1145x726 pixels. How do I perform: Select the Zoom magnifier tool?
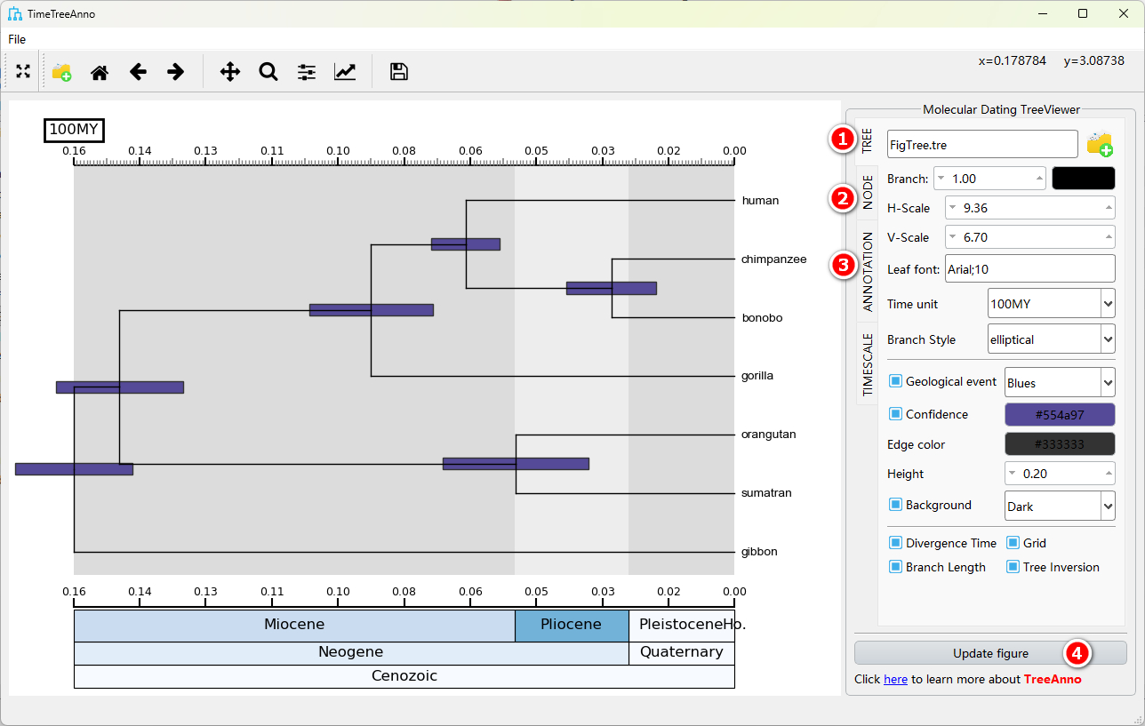point(268,72)
